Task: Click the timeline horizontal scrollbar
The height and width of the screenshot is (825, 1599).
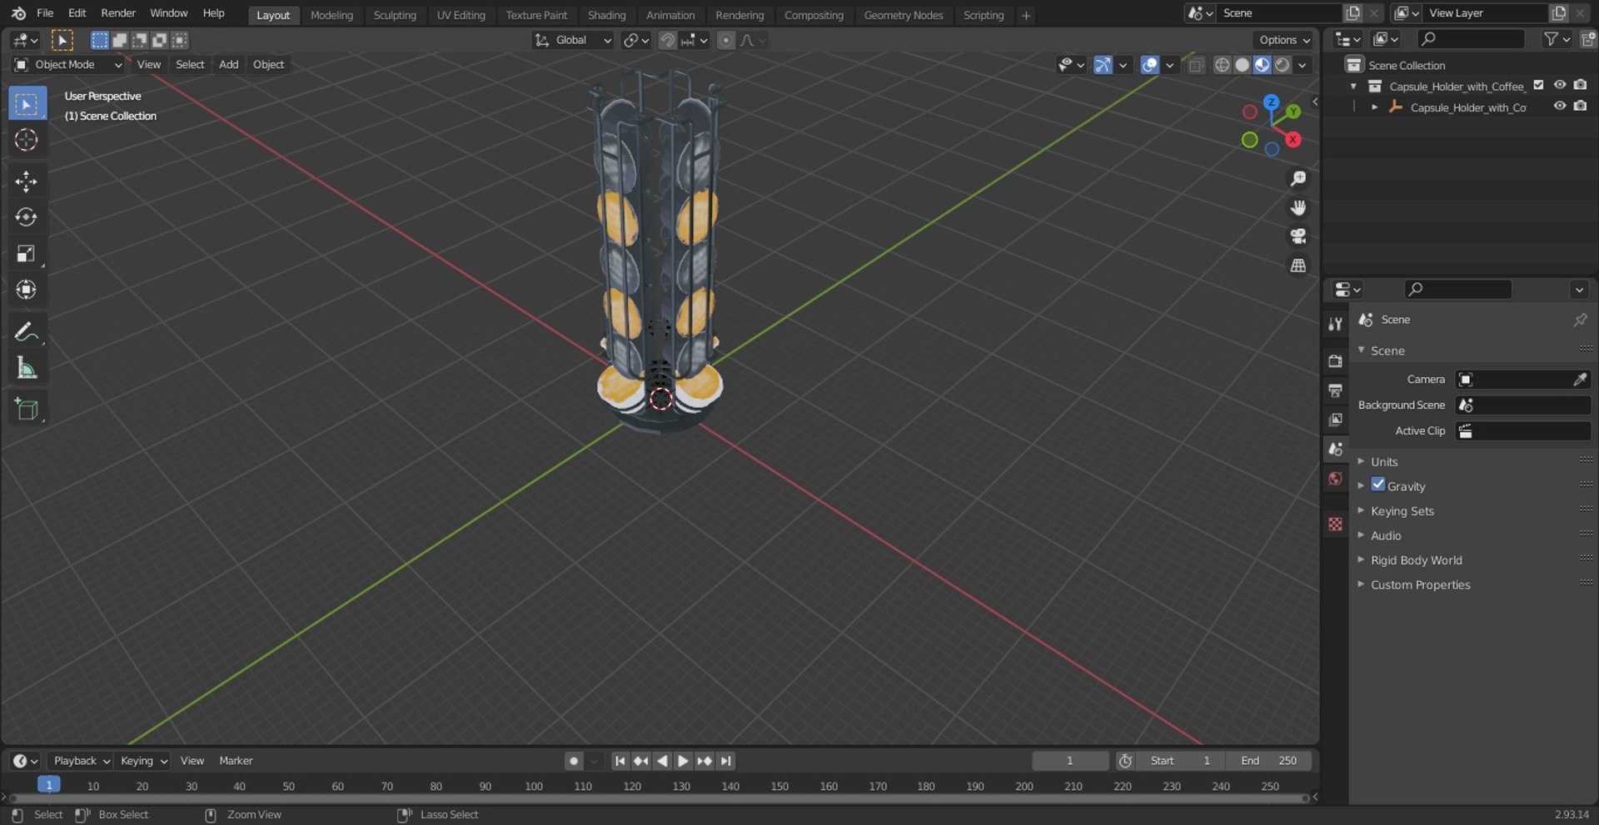Action: point(658,798)
